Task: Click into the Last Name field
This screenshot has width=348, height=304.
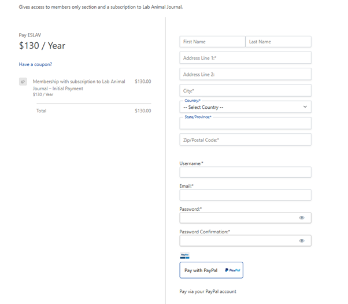Action: 278,42
